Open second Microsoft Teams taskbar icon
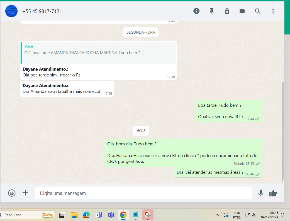 (111, 215)
